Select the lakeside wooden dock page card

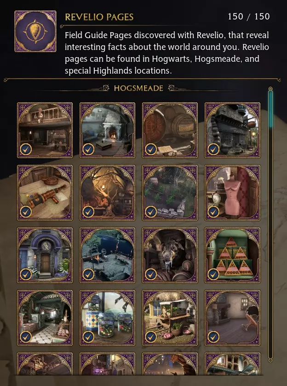click(107, 255)
